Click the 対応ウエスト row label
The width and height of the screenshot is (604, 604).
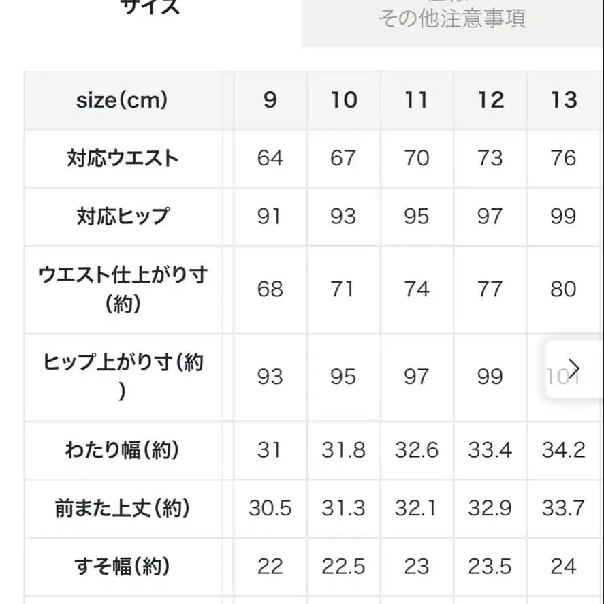[x=123, y=158]
